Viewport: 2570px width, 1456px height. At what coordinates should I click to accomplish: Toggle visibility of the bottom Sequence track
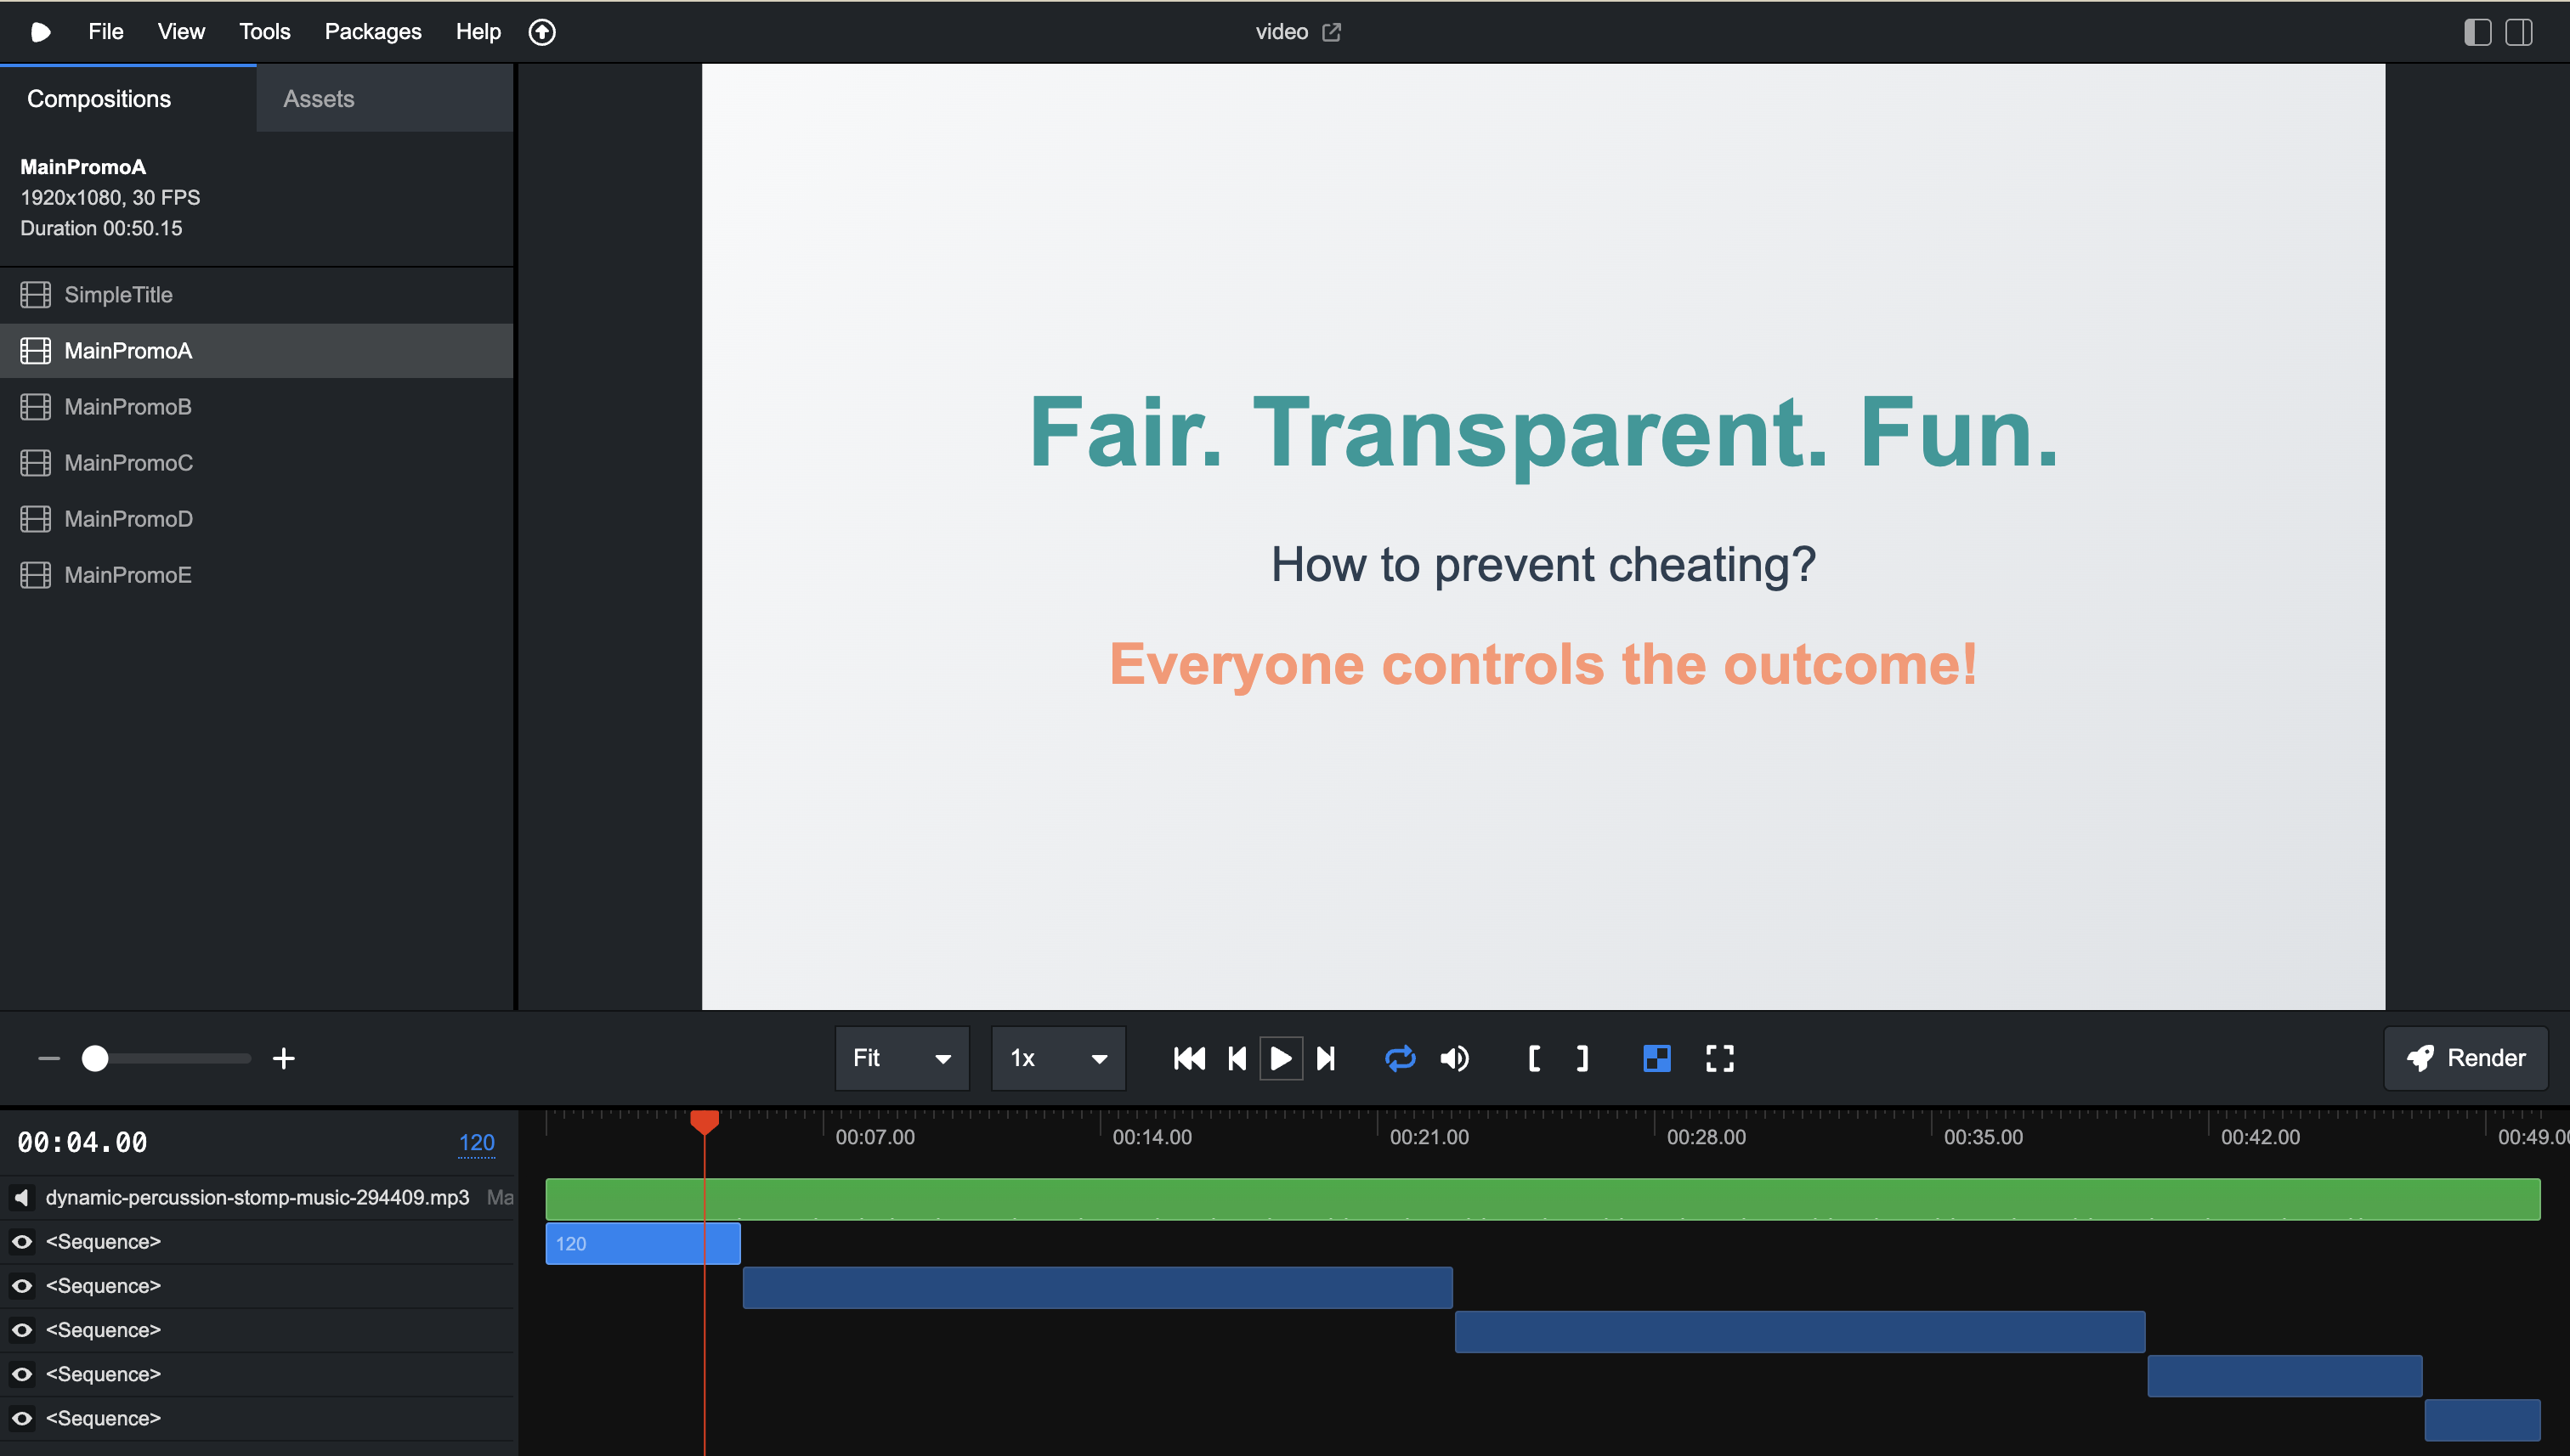pos(21,1417)
